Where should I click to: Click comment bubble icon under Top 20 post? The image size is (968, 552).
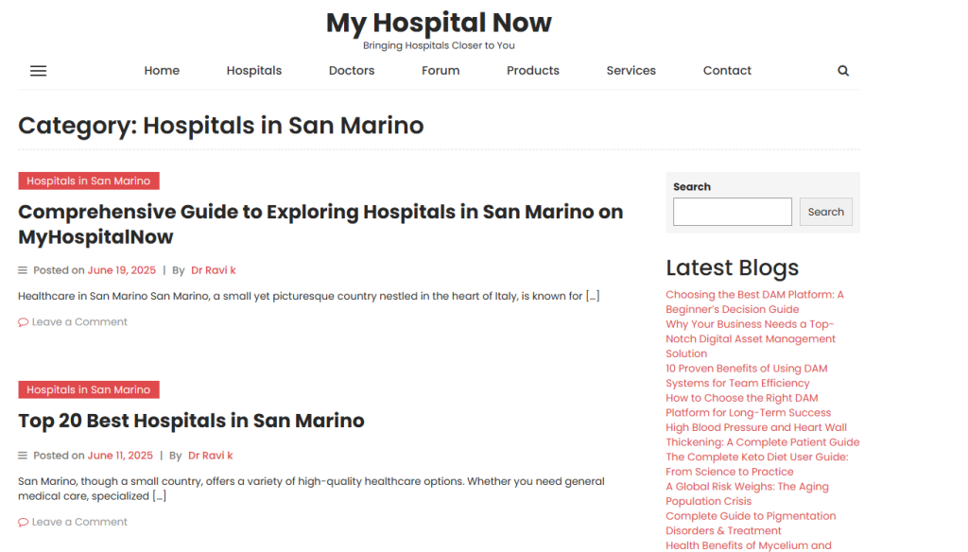[23, 523]
